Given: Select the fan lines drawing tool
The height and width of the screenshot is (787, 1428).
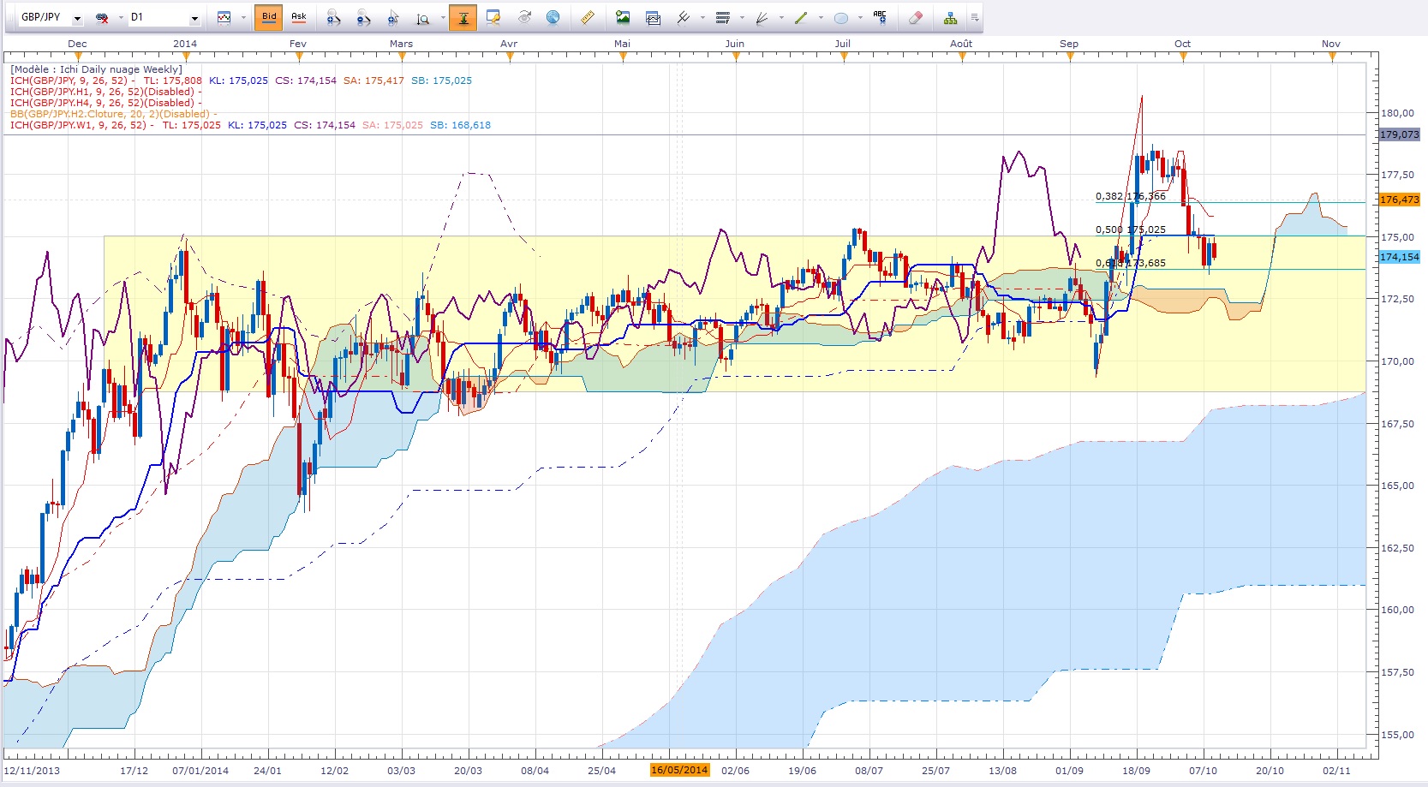Looking at the screenshot, I should (762, 18).
